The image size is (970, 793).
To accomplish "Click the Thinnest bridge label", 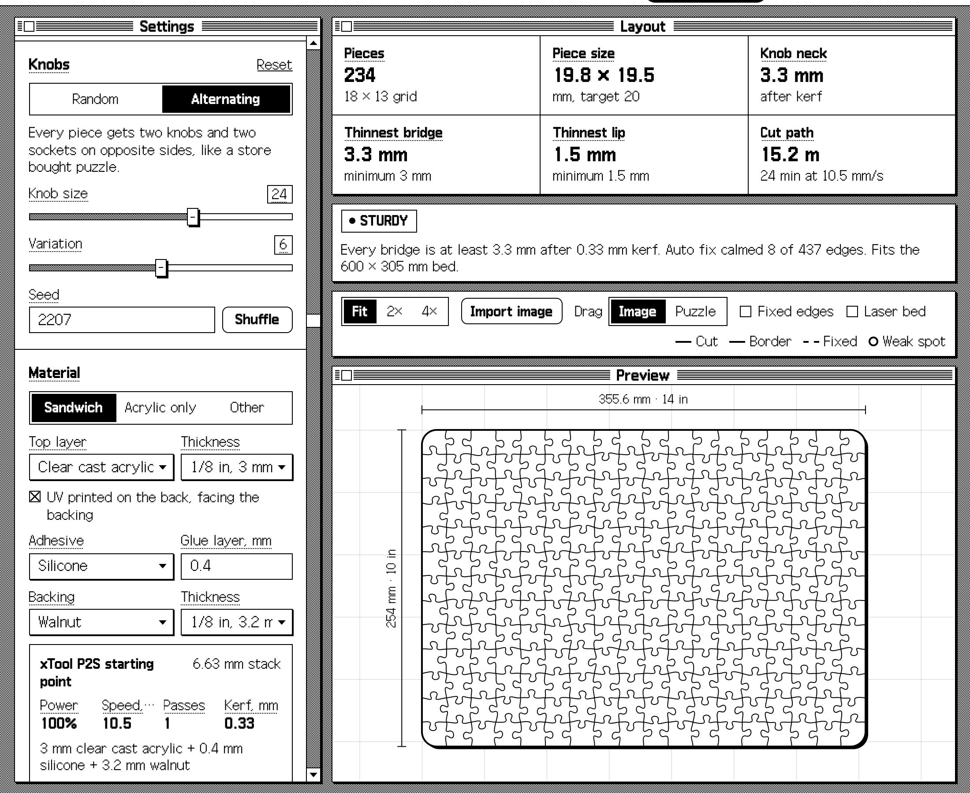I will coord(394,133).
